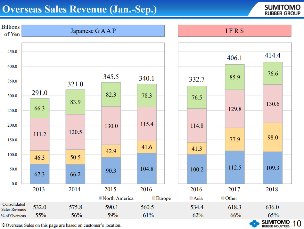304x229 pixels.
Task: Click the page number 10
Action: [x=297, y=224]
